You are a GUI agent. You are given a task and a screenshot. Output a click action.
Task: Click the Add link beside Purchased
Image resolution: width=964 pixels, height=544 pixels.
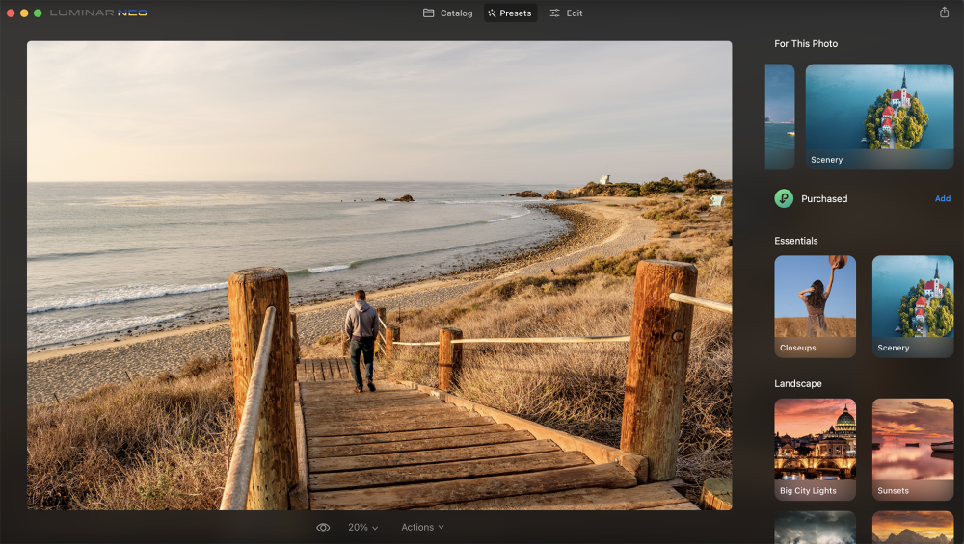click(943, 199)
